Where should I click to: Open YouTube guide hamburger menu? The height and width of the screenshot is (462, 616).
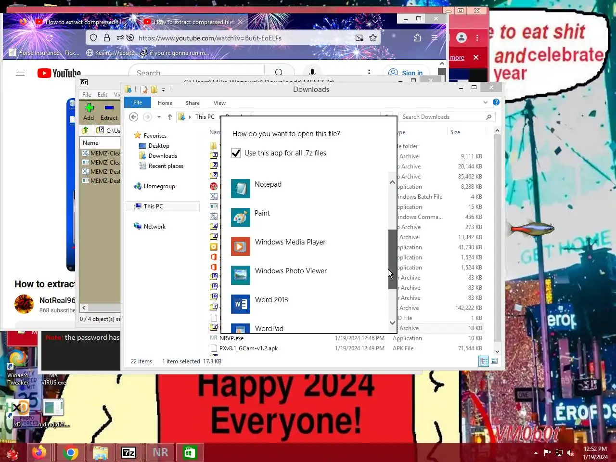tap(20, 73)
